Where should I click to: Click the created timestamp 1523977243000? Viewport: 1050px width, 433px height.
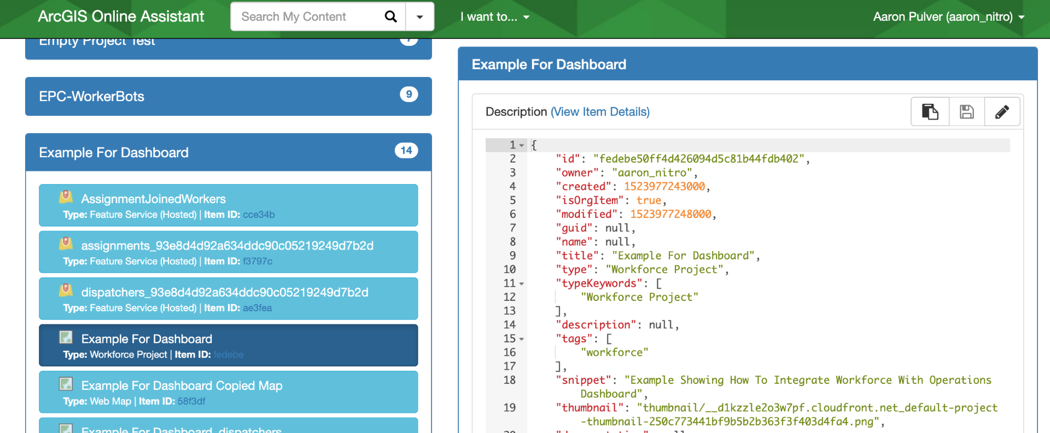tap(664, 187)
